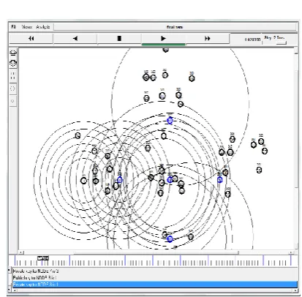
Task: Click the third tool on the left toolbar
Action: coord(13,75)
